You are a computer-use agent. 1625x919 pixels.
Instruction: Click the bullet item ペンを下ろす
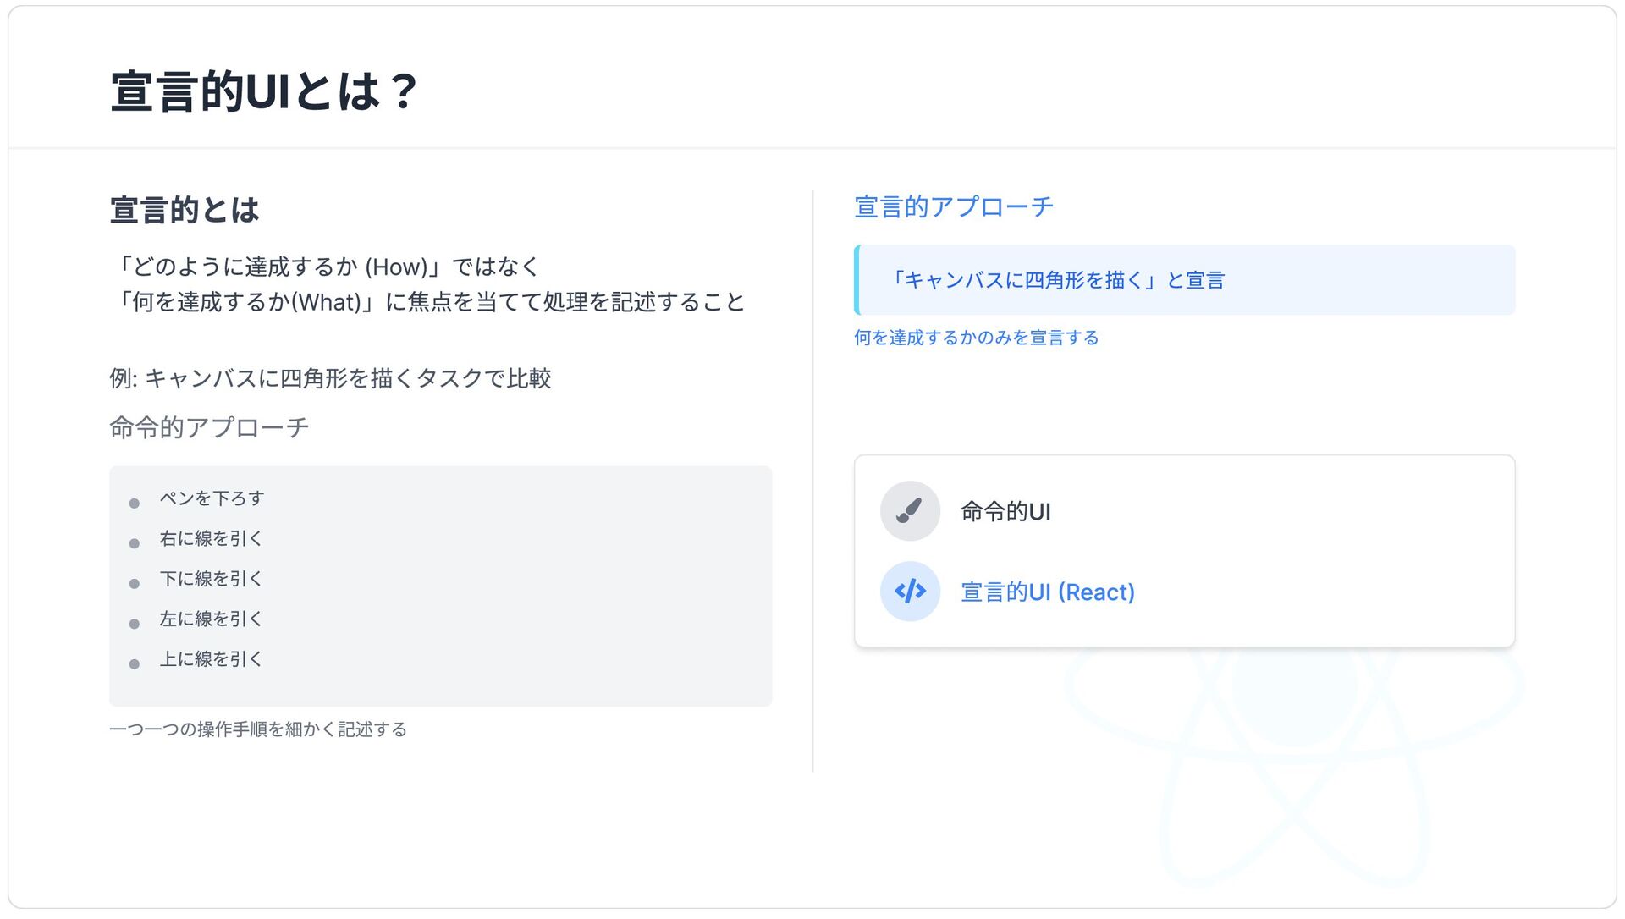pos(212,498)
